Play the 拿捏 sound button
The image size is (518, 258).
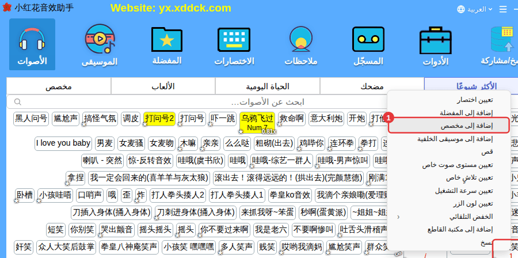pos(75,179)
